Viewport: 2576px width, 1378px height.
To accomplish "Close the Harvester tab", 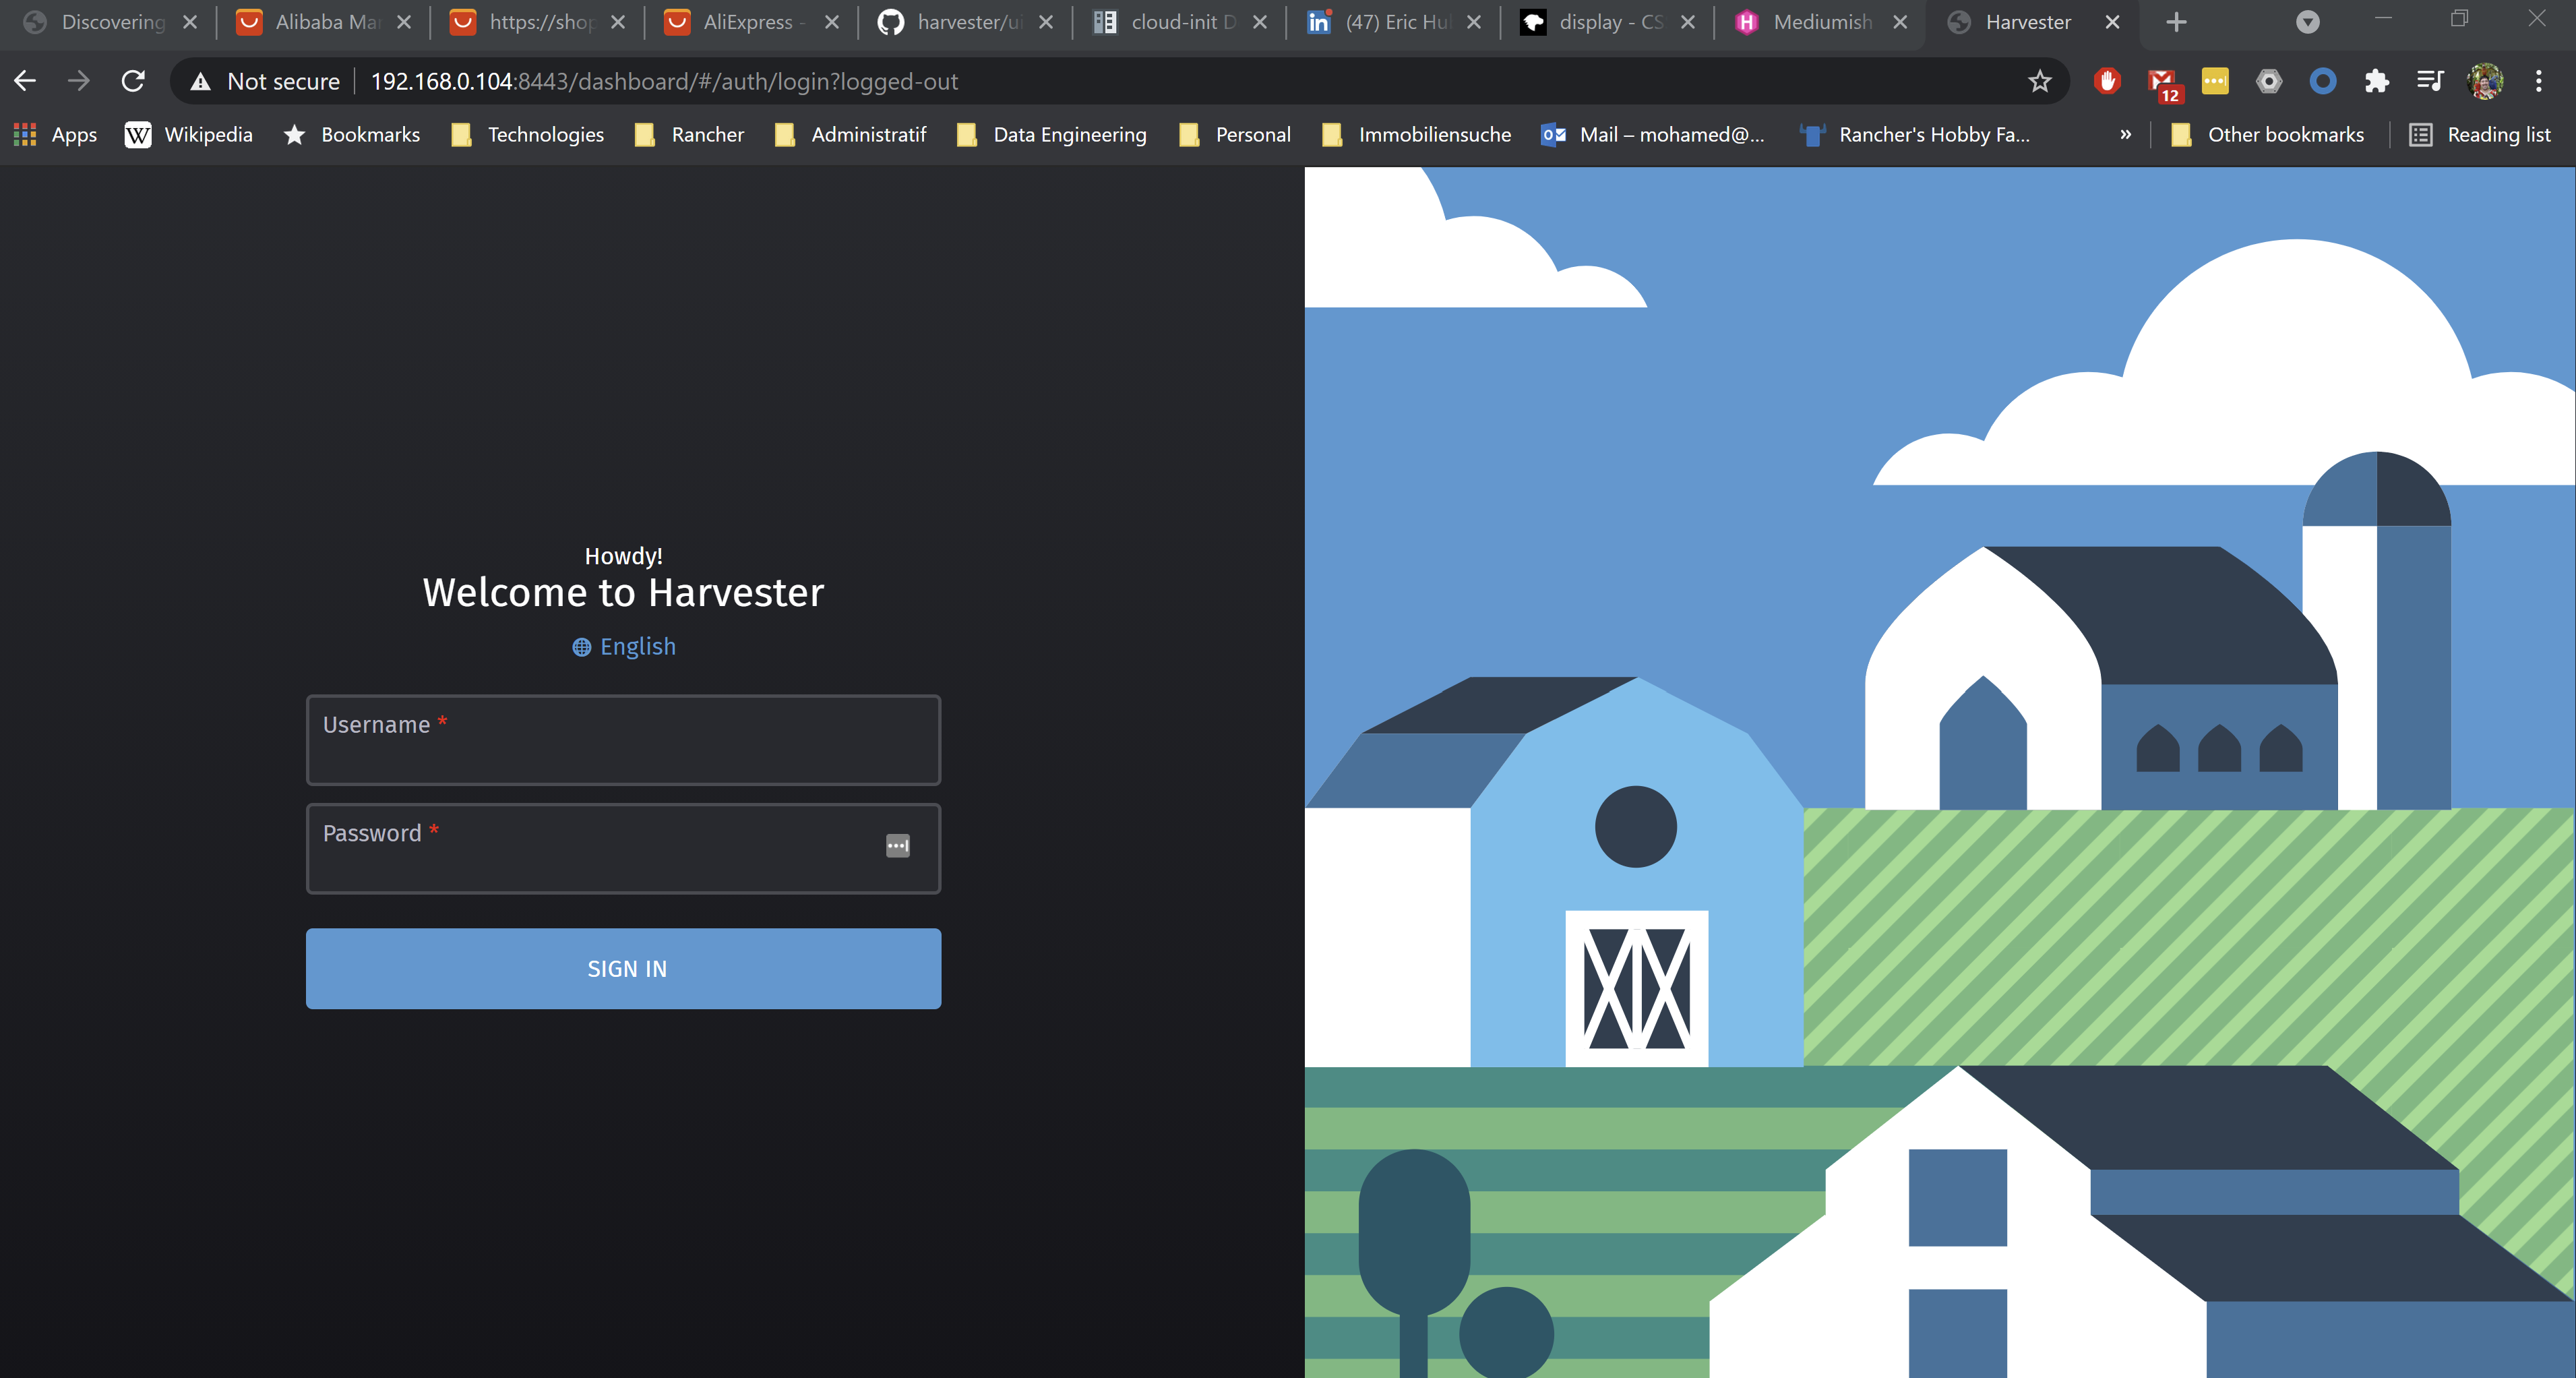I will click(x=2112, y=22).
